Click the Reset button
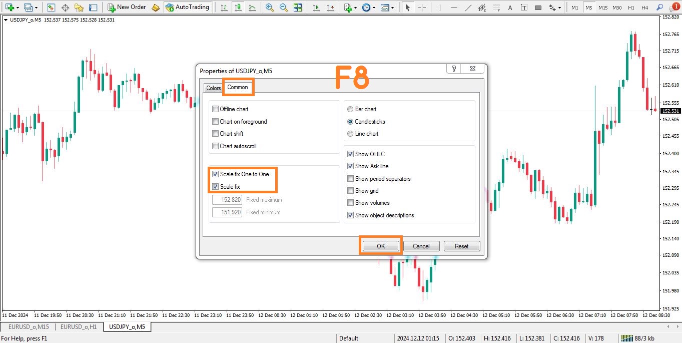Screen dimensions: 682x343 point(461,246)
